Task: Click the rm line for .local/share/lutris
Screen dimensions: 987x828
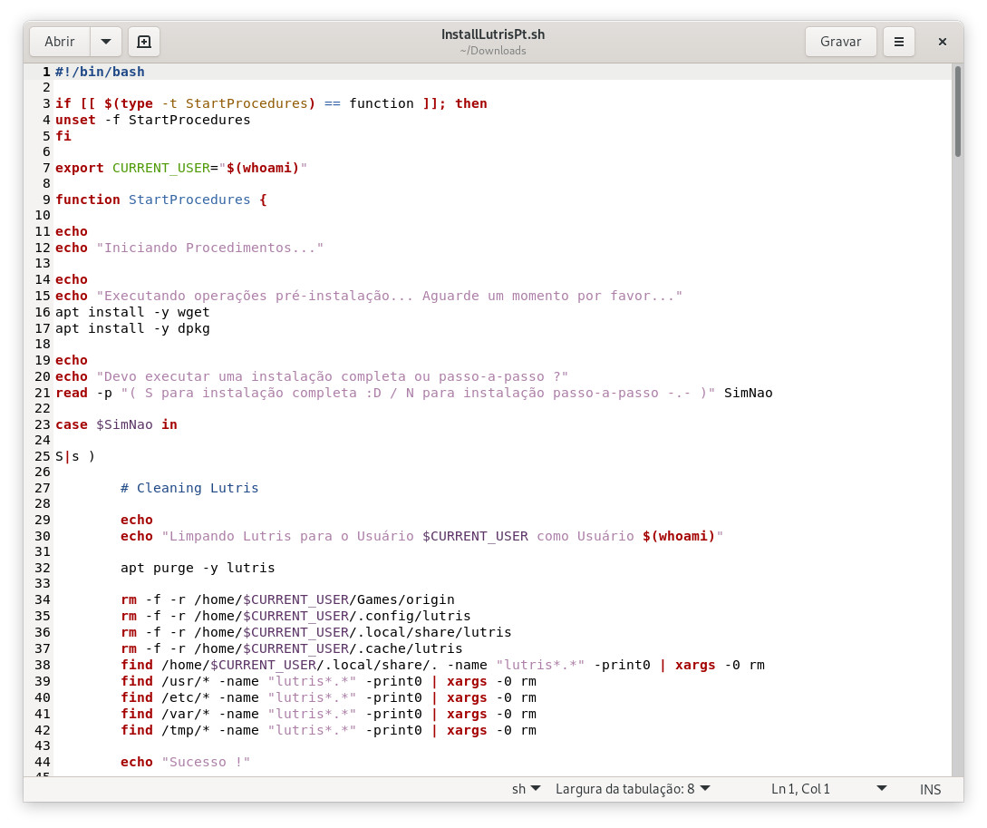Action: click(316, 632)
